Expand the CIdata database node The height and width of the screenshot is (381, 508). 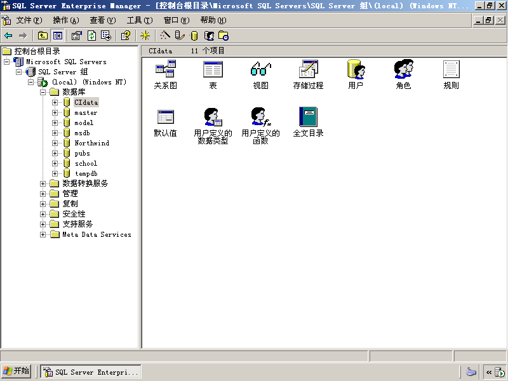(55, 103)
